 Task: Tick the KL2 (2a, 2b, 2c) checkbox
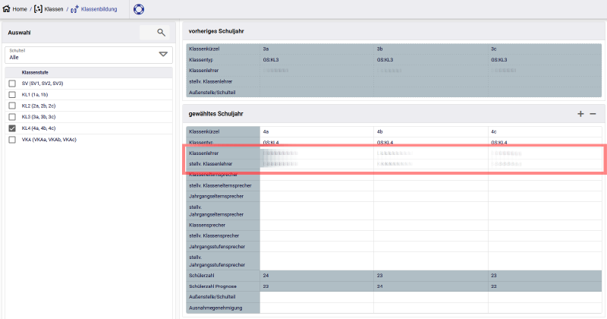(x=12, y=106)
